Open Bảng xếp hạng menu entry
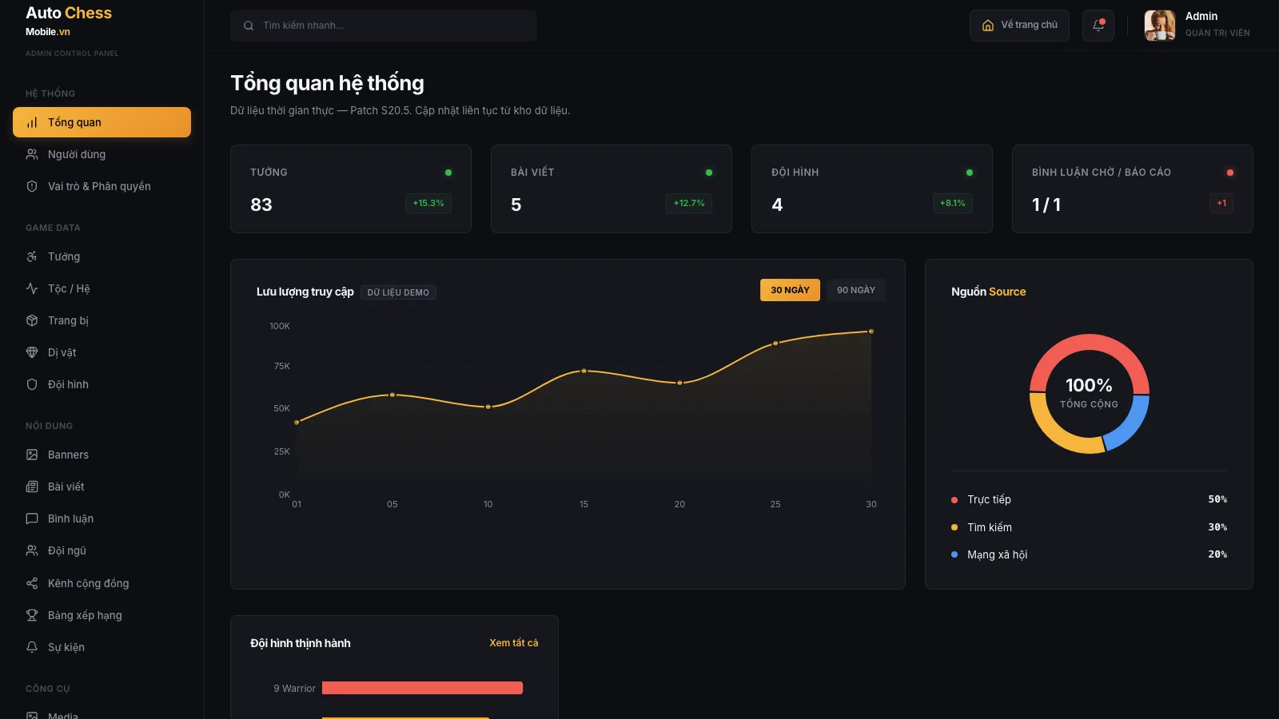Image resolution: width=1279 pixels, height=719 pixels. click(102, 615)
